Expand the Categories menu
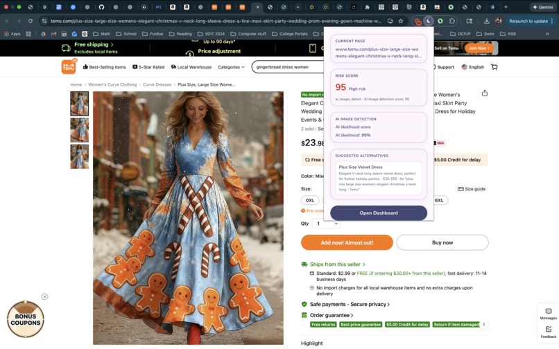 pyautogui.click(x=231, y=67)
